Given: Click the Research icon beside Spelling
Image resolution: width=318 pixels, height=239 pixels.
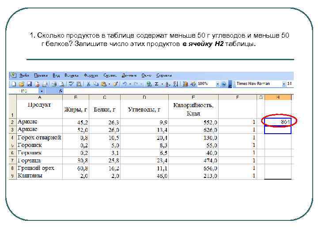Looking at the screenshot, I should [79, 84].
